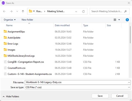Select the Images folder icon
This screenshot has height=101, width=132.
tap(5, 50)
